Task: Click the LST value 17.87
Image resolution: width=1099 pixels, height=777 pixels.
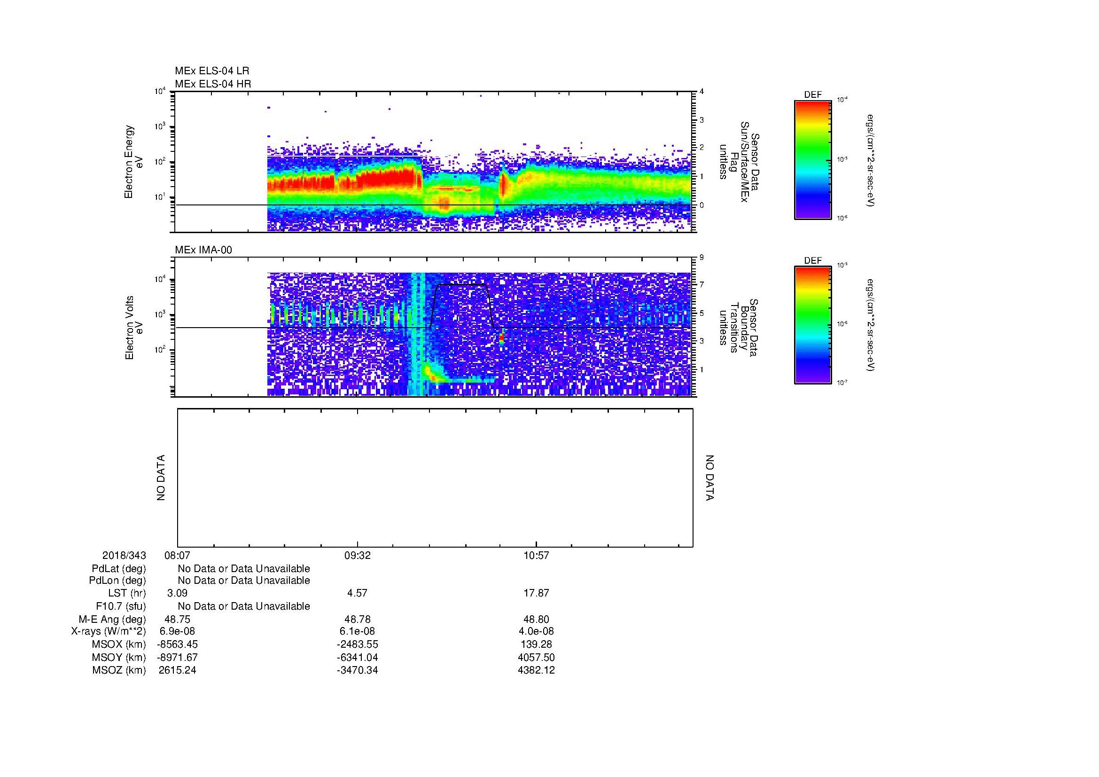Action: [536, 593]
